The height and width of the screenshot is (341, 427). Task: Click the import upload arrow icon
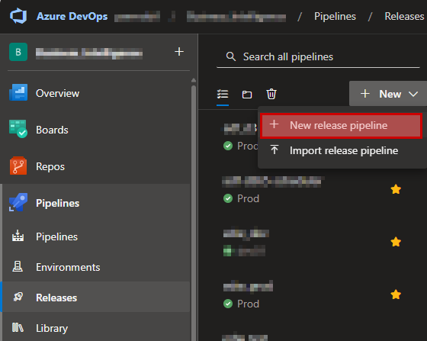274,150
